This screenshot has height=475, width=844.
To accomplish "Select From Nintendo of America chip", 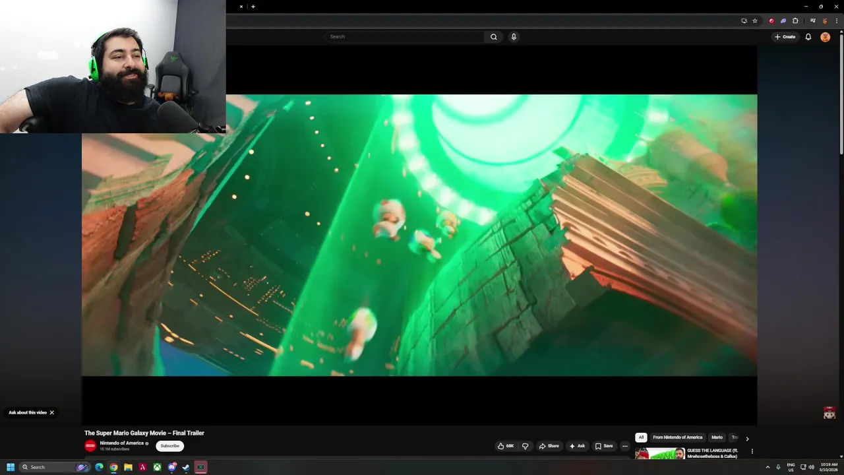I will pyautogui.click(x=678, y=437).
